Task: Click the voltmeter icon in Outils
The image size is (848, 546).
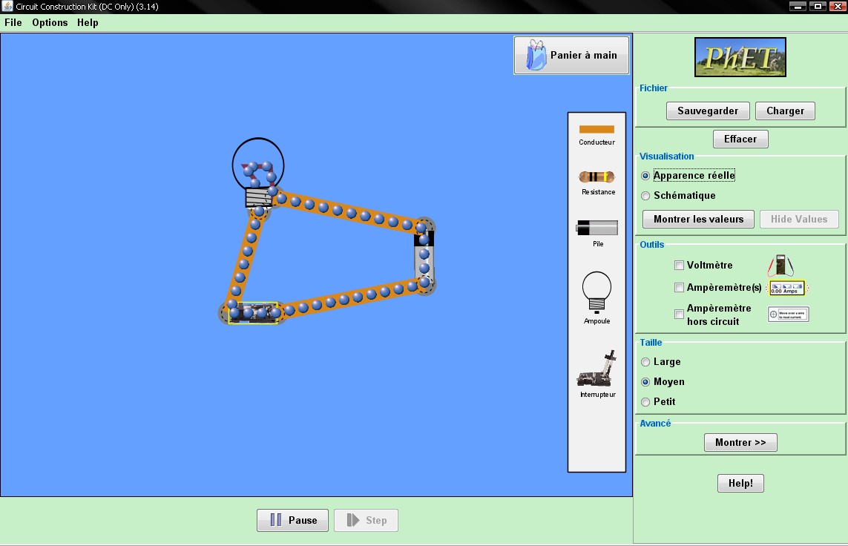Action: [x=780, y=265]
